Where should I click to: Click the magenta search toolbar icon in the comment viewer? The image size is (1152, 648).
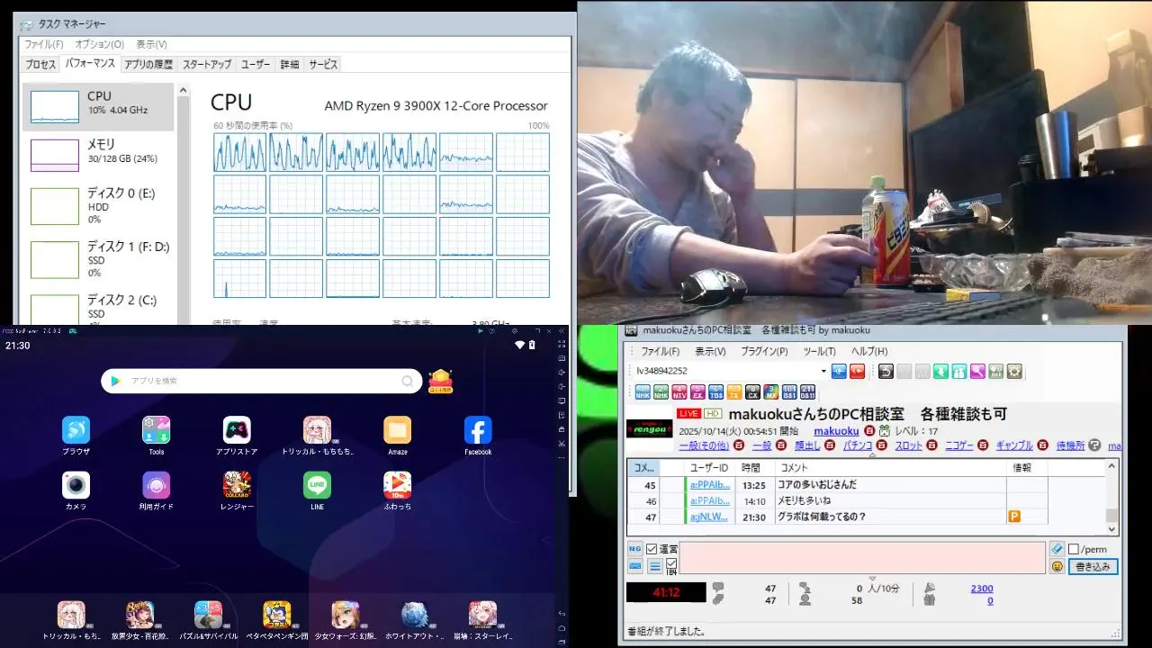pos(977,371)
